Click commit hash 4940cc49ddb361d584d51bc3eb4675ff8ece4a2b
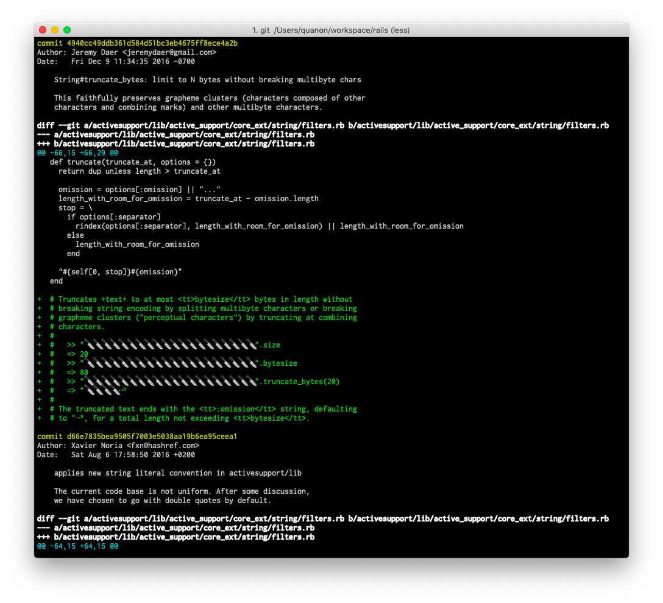Image resolution: width=663 pixels, height=603 pixels. pos(152,43)
